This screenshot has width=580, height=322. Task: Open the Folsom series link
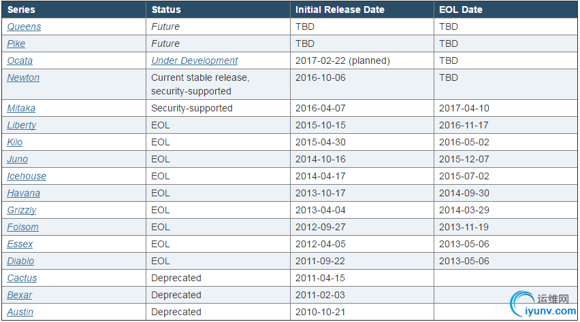(22, 227)
